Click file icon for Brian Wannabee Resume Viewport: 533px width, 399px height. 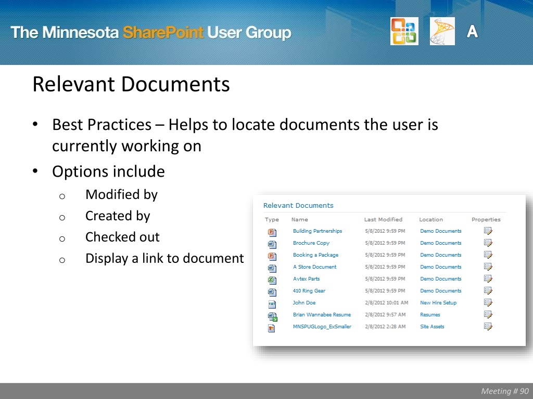click(x=272, y=316)
